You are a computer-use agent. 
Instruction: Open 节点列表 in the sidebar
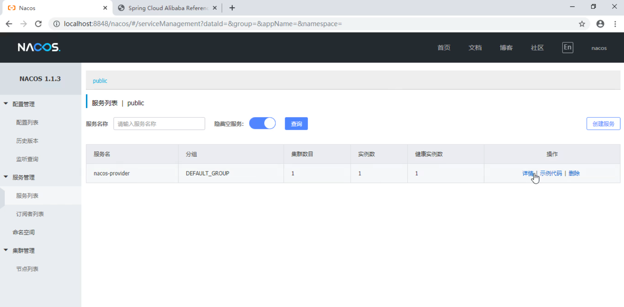[x=27, y=269]
